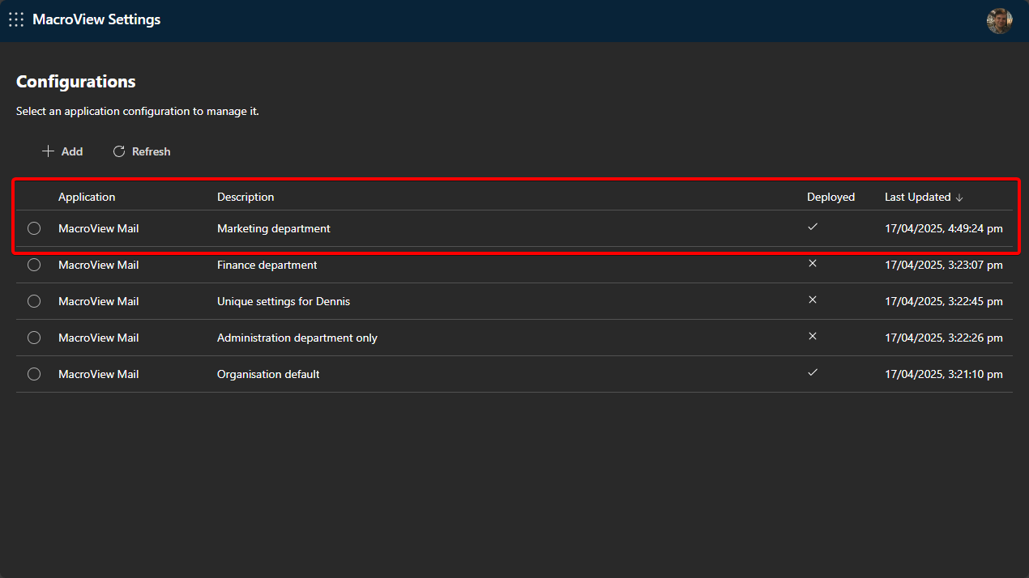
Task: Sort by the Deployed column header
Action: [830, 197]
